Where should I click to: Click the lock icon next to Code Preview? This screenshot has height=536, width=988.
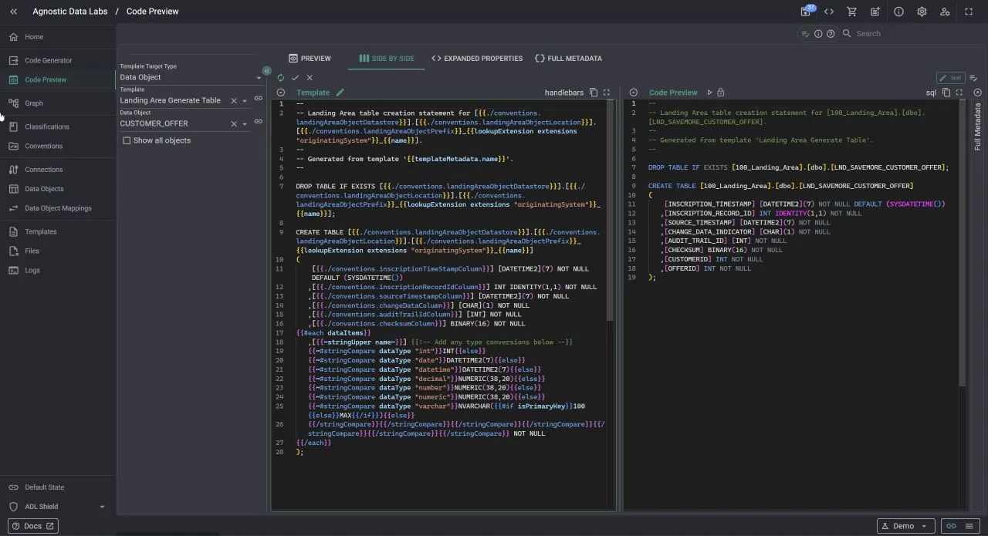[x=720, y=93]
